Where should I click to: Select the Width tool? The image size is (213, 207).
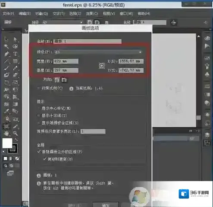[x=6, y=89]
